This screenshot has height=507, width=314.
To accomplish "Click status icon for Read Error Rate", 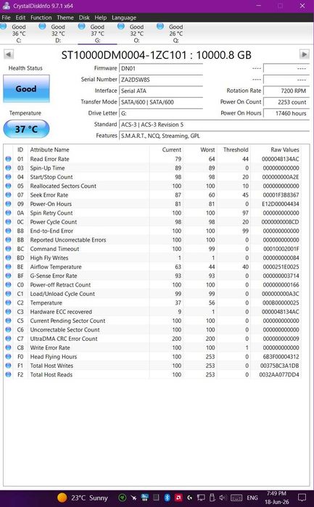I will [x=8, y=159].
